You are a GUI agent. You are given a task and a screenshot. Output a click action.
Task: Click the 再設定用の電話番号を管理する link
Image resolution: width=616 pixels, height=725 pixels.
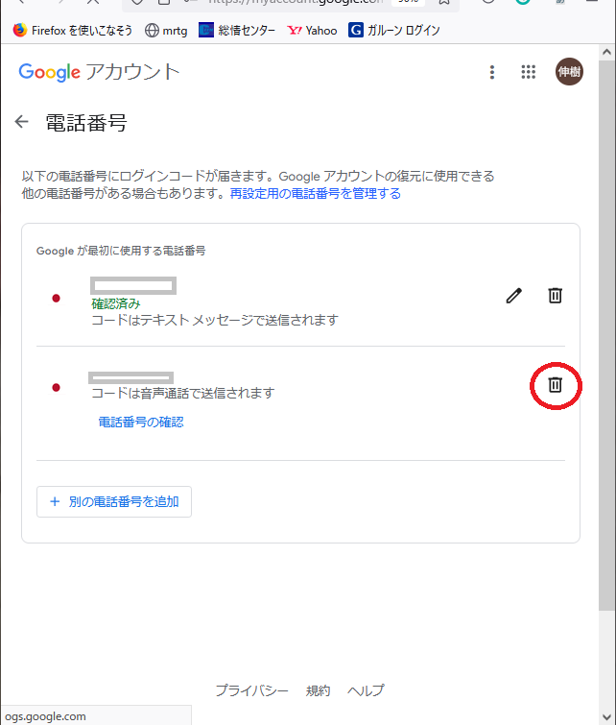click(315, 194)
